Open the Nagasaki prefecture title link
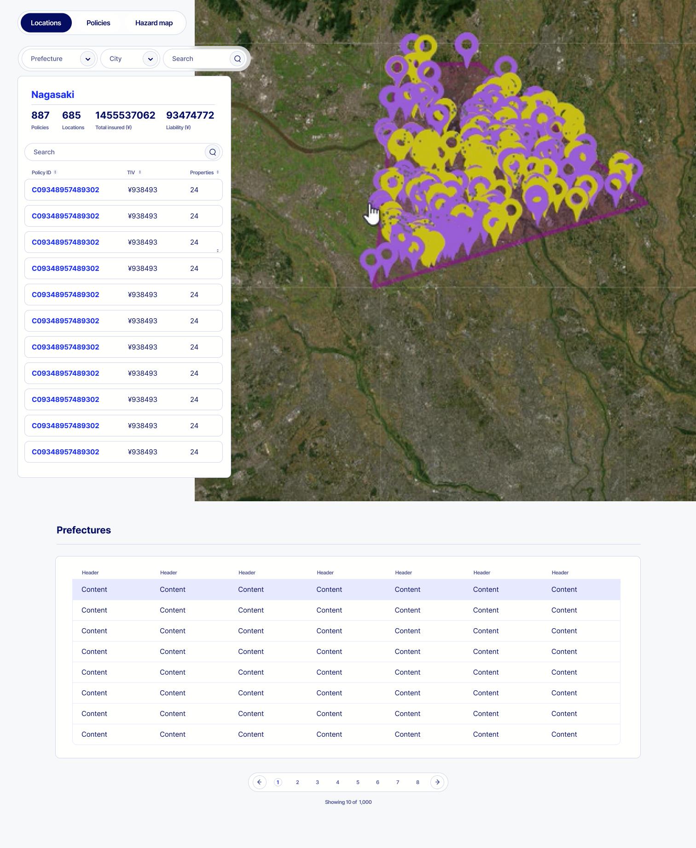This screenshot has width=696, height=848. coord(52,95)
